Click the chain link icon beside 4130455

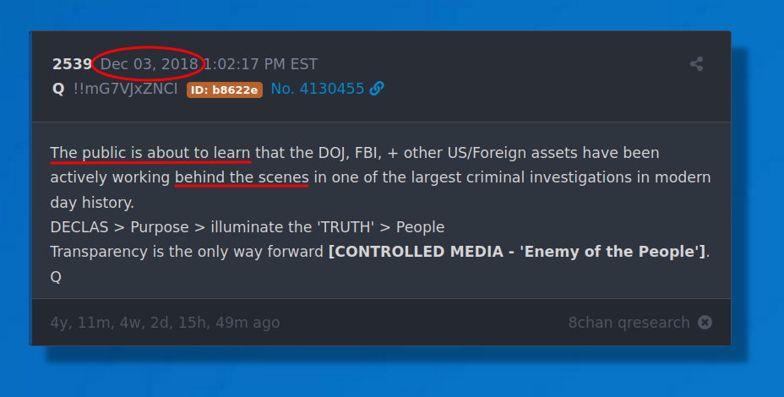coord(377,89)
